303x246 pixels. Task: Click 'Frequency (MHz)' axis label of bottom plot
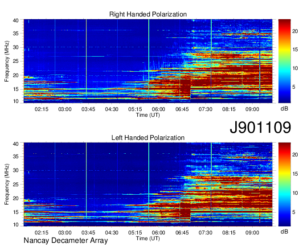click(x=7, y=184)
